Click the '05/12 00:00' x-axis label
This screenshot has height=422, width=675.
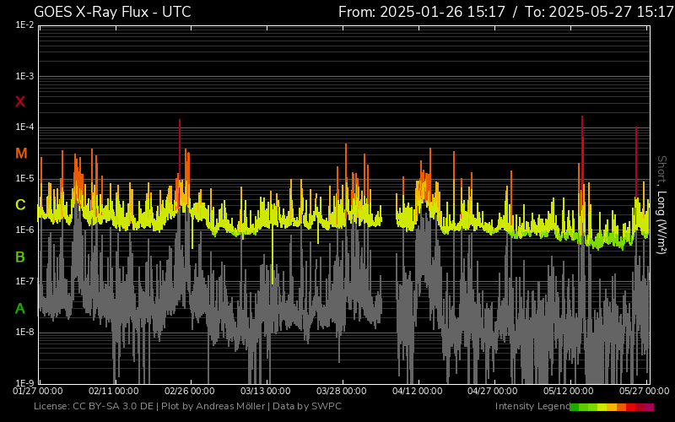(569, 391)
